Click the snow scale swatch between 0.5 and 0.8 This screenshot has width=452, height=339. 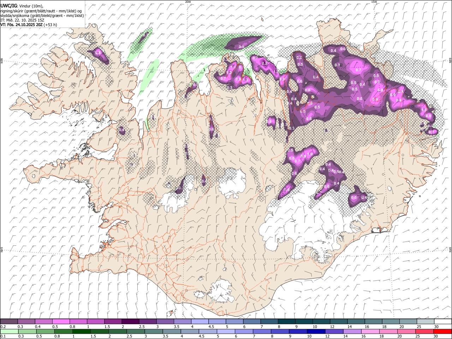pos(61,322)
